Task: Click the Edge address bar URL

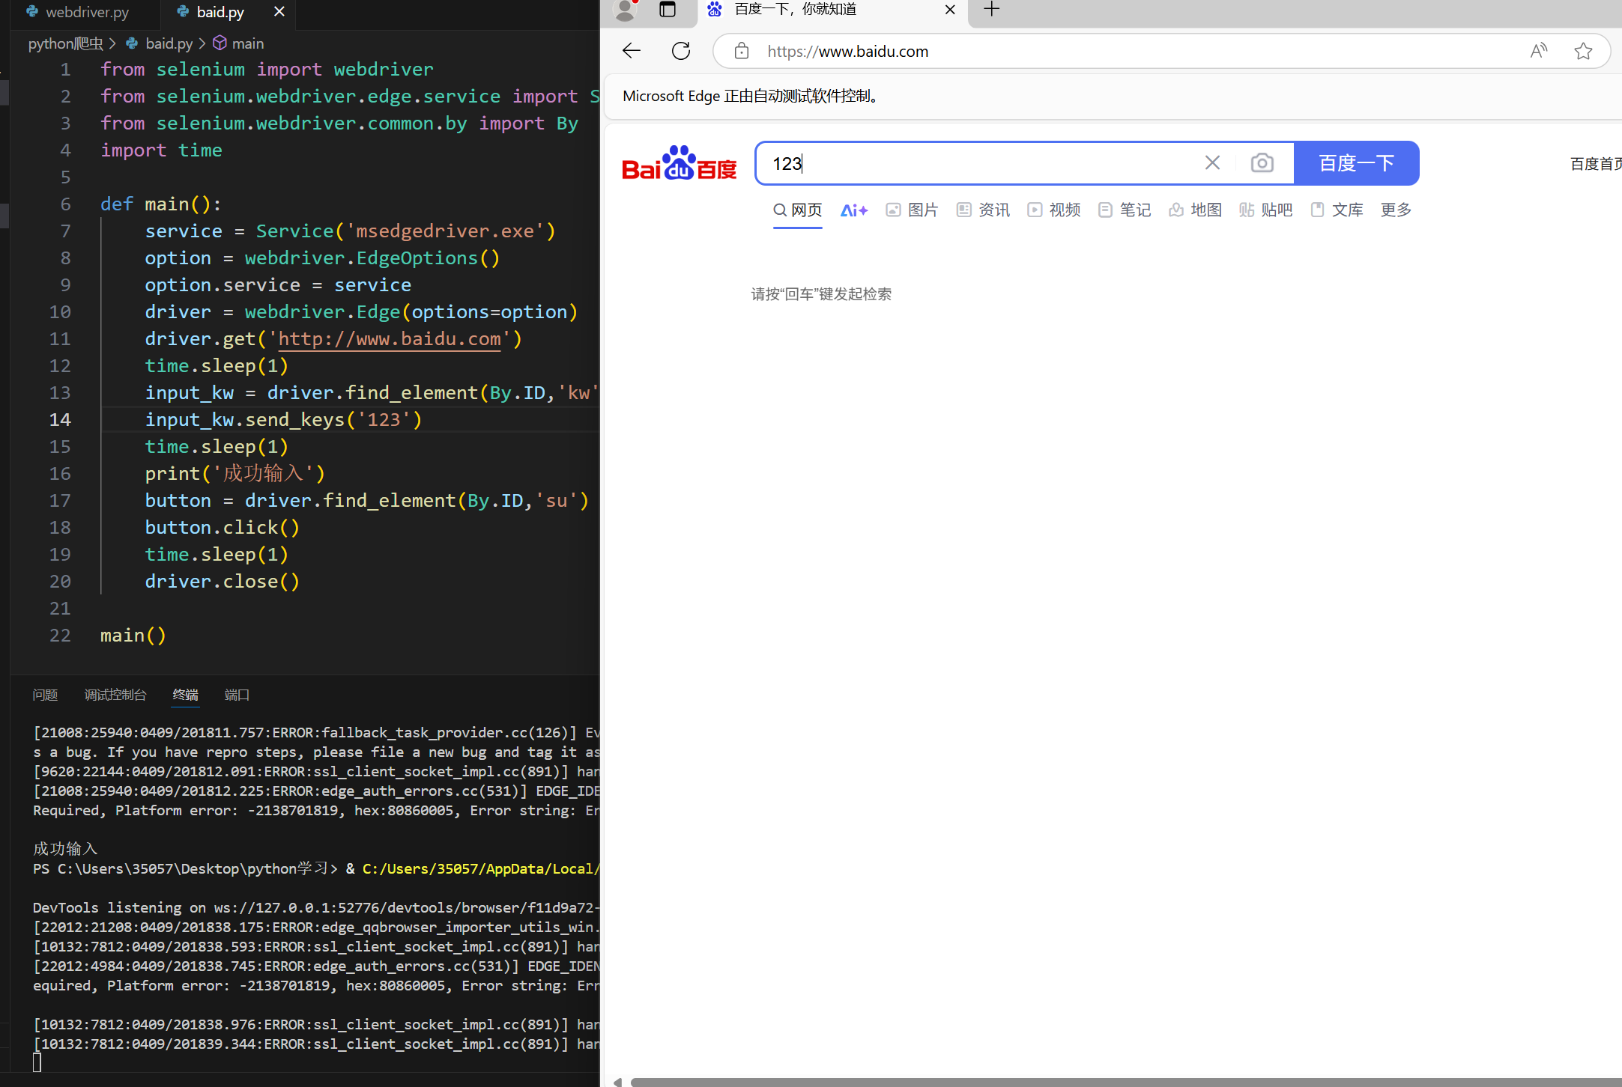Action: 848,51
